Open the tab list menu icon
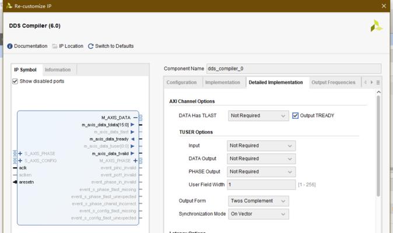 [x=378, y=82]
